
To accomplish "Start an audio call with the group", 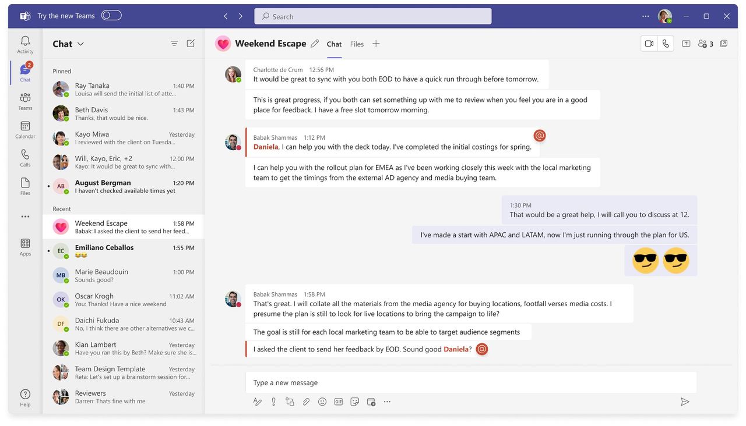I will 666,44.
